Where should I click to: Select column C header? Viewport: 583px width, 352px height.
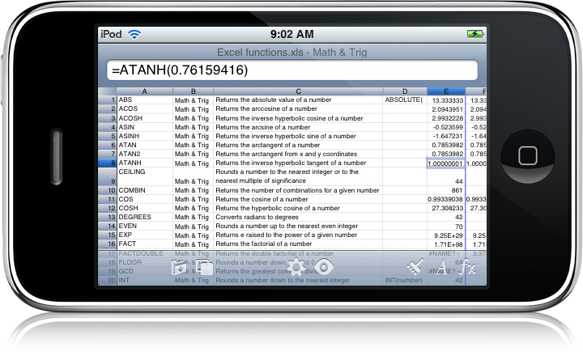point(299,91)
